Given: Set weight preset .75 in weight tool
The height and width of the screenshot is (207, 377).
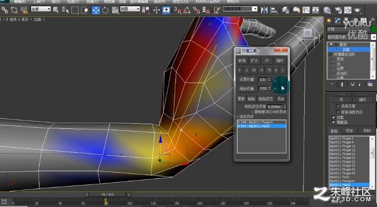Looking at the screenshot, I should pyautogui.click(x=268, y=70).
